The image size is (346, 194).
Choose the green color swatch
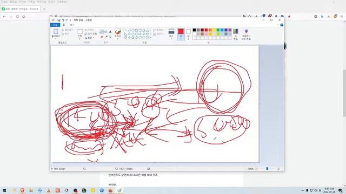218,30
